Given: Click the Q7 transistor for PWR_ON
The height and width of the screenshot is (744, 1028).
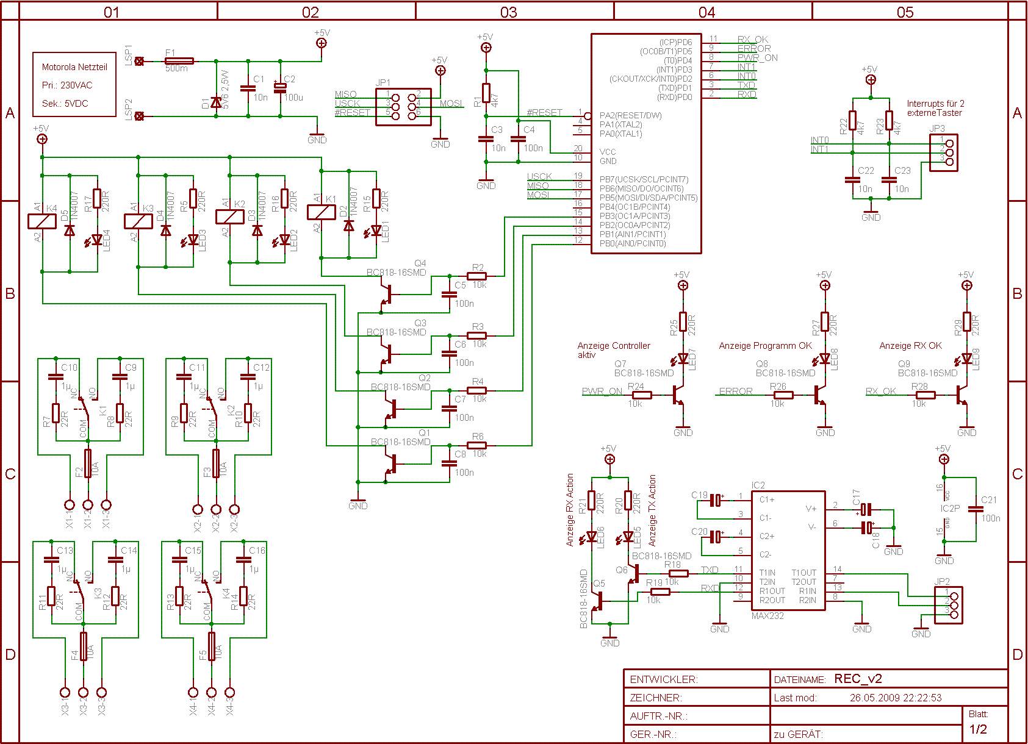Looking at the screenshot, I should point(678,396).
